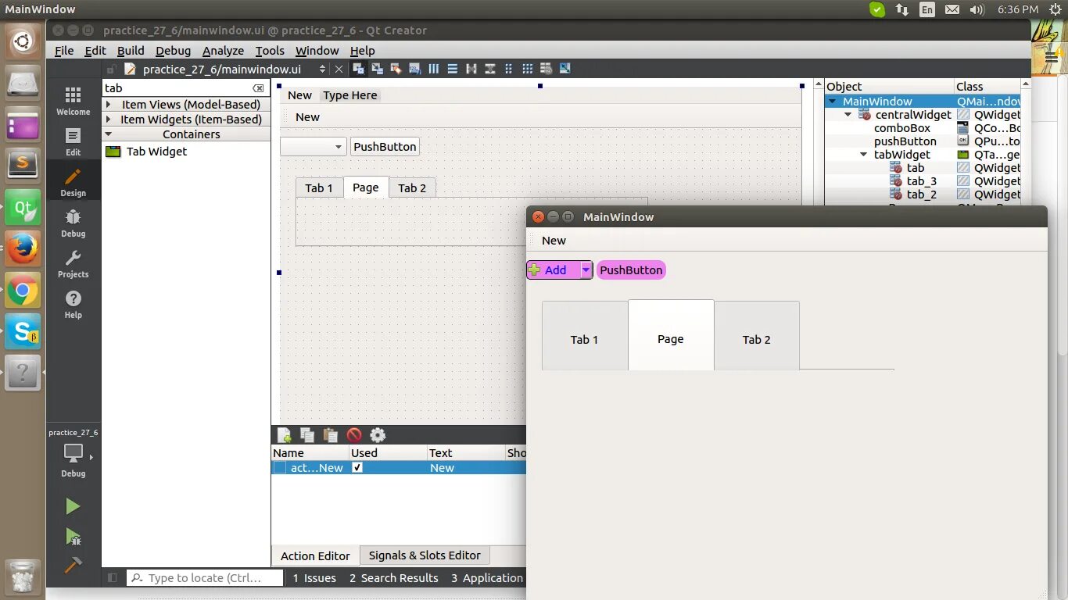1068x600 pixels.
Task: Open Projects mode
Action: click(x=73, y=264)
